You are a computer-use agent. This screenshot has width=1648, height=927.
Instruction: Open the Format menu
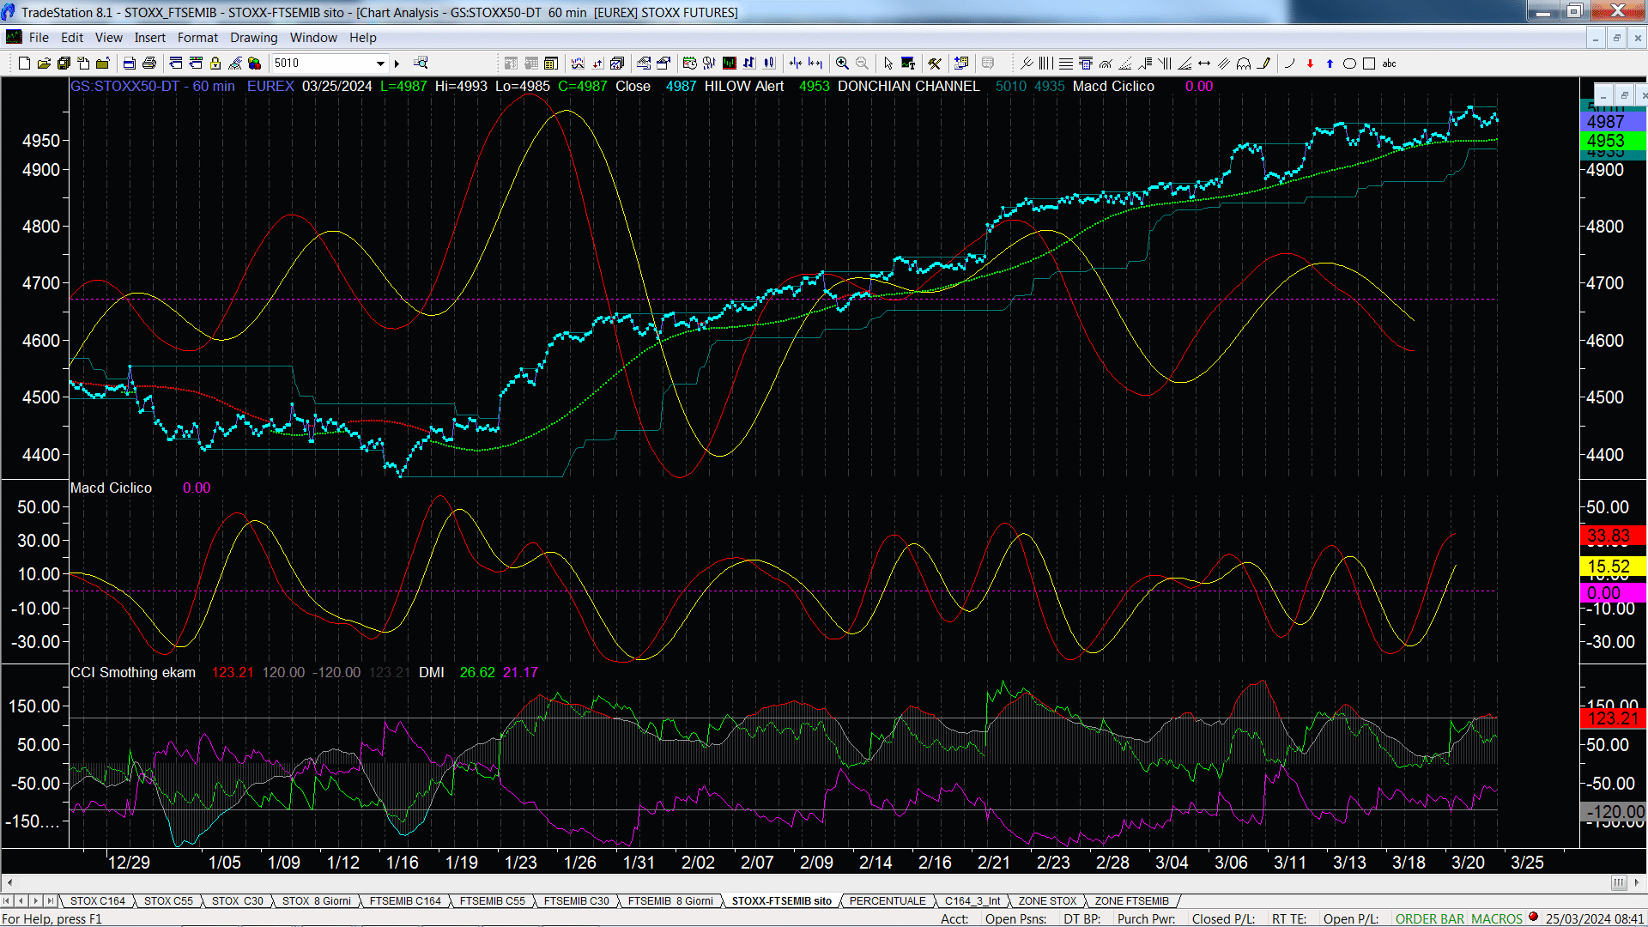[x=197, y=38]
